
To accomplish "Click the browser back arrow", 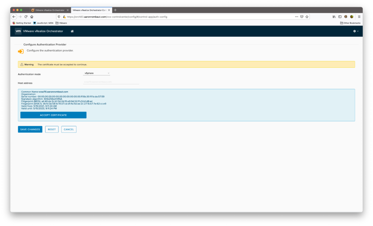I will point(14,17).
